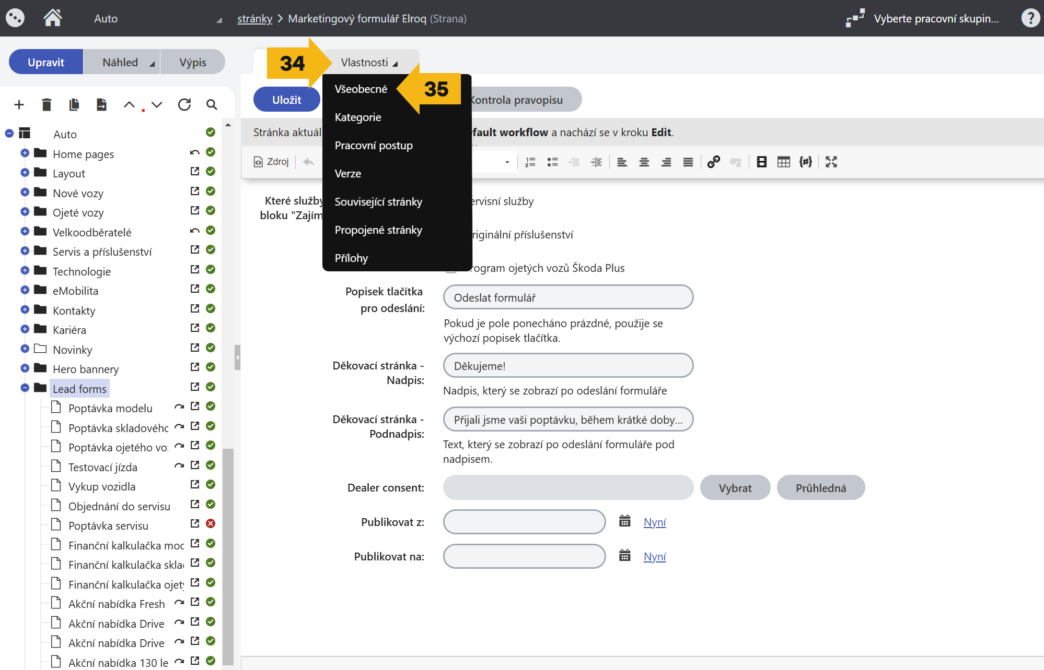Select Testovací jízda page in tree
Image resolution: width=1044 pixels, height=670 pixels.
point(102,467)
